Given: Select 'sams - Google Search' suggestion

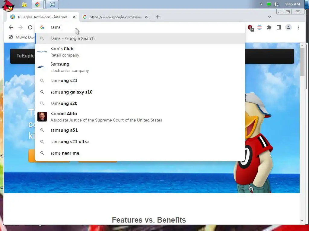Looking at the screenshot, I should 140,38.
